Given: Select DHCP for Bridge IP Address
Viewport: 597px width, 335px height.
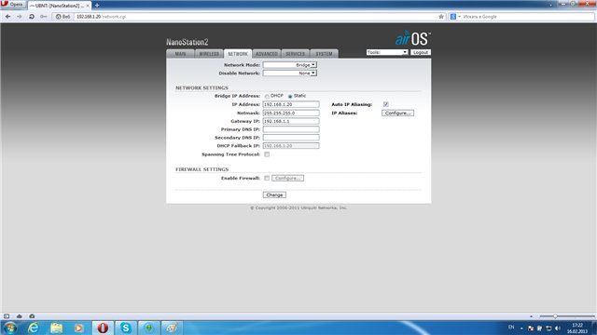Looking at the screenshot, I should [x=267, y=97].
